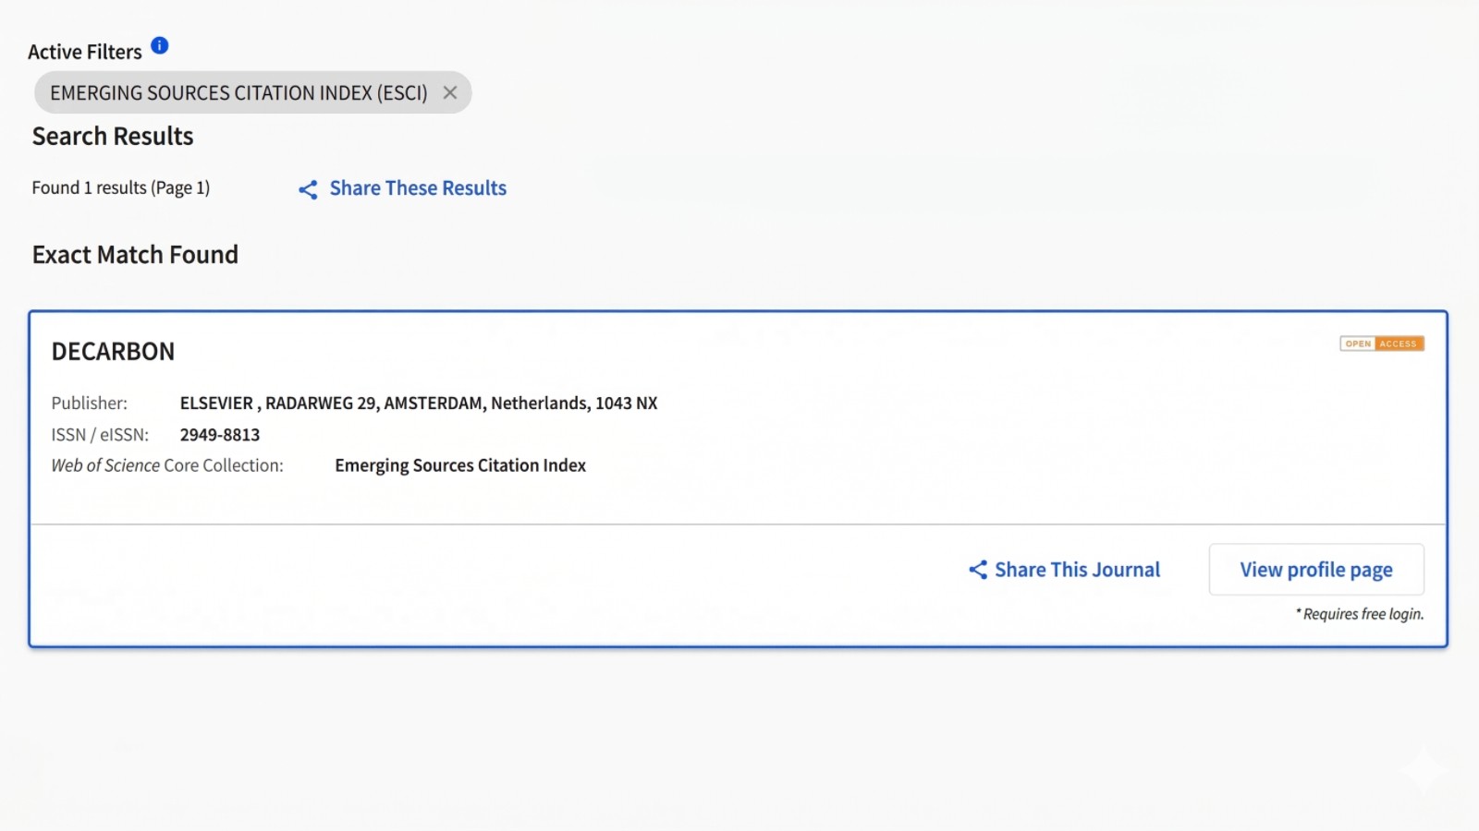Click the Exact Match Found heading
Image resolution: width=1479 pixels, height=831 pixels.
click(135, 255)
